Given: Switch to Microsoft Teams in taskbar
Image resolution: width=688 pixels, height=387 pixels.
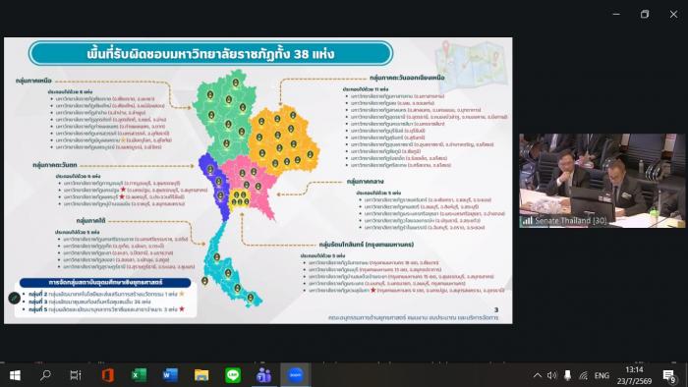Looking at the screenshot, I should (x=263, y=375).
